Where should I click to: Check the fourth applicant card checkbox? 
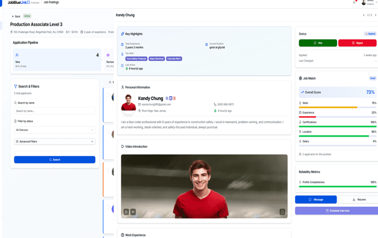pos(108,207)
